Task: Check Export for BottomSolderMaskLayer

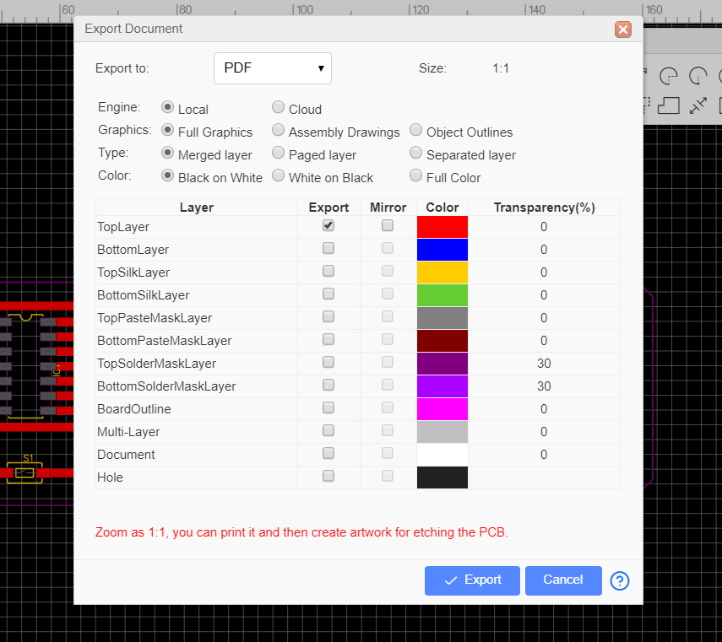Action: [x=328, y=385]
